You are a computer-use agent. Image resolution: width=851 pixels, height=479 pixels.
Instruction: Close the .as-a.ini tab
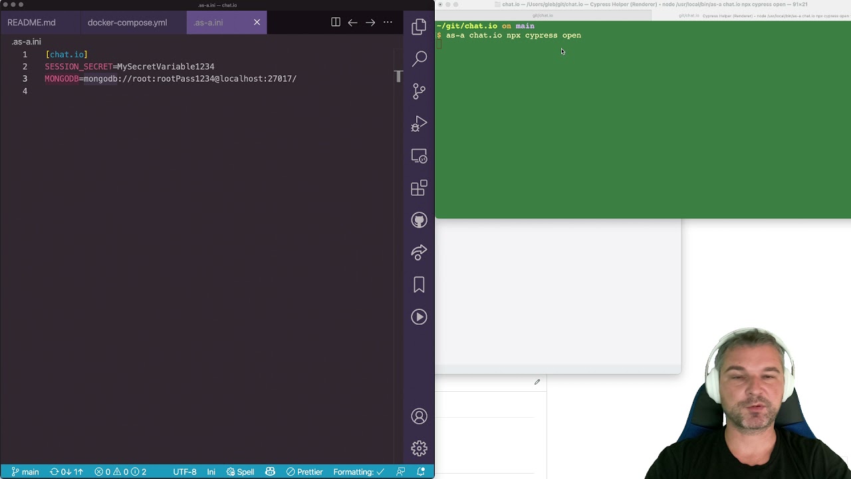(x=257, y=22)
